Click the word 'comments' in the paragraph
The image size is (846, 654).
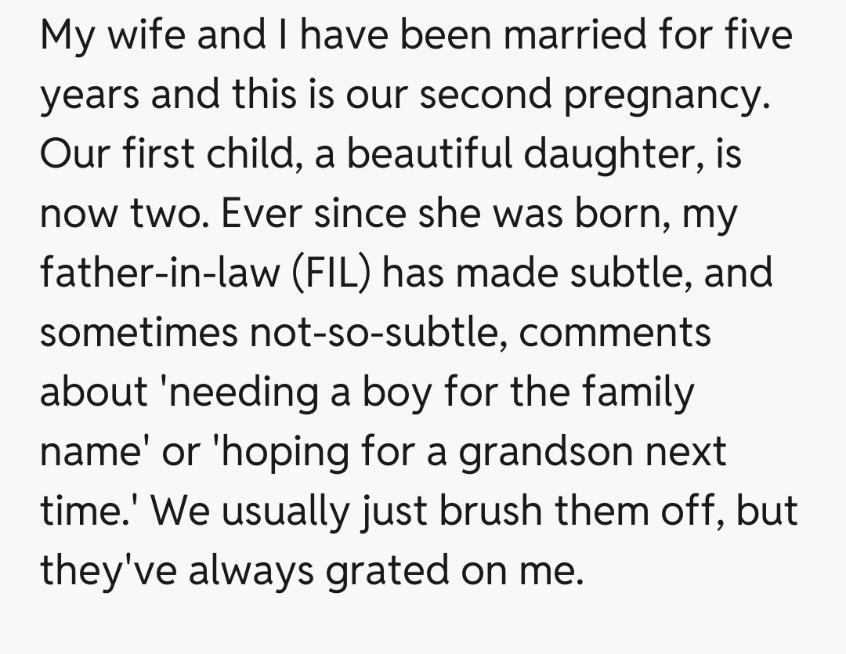614,331
